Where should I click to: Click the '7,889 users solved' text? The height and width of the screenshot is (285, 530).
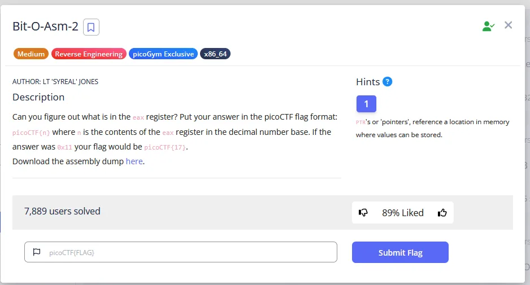point(62,211)
